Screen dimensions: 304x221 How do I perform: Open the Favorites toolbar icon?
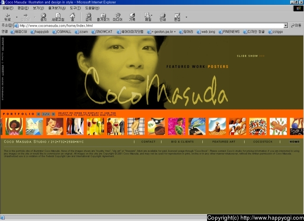[x=103, y=17]
